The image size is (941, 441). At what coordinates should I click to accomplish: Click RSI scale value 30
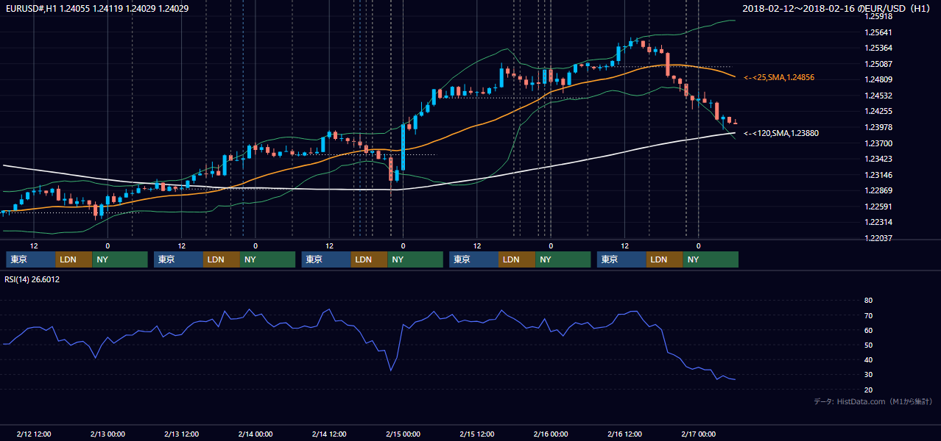tap(868, 374)
